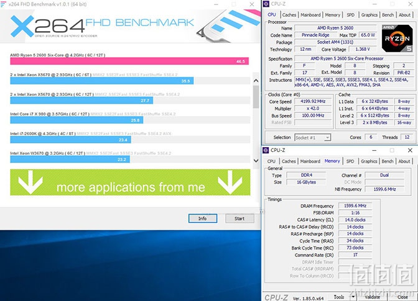Screen dimensions: 418x301
Task: Click the NB Frequency value 1599.6 MHz
Action: tap(384, 189)
